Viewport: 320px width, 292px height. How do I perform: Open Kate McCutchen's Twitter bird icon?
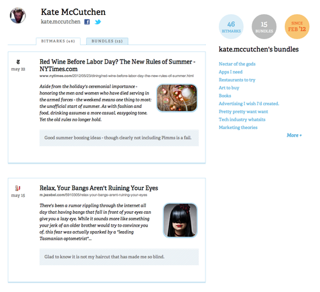(98, 22)
